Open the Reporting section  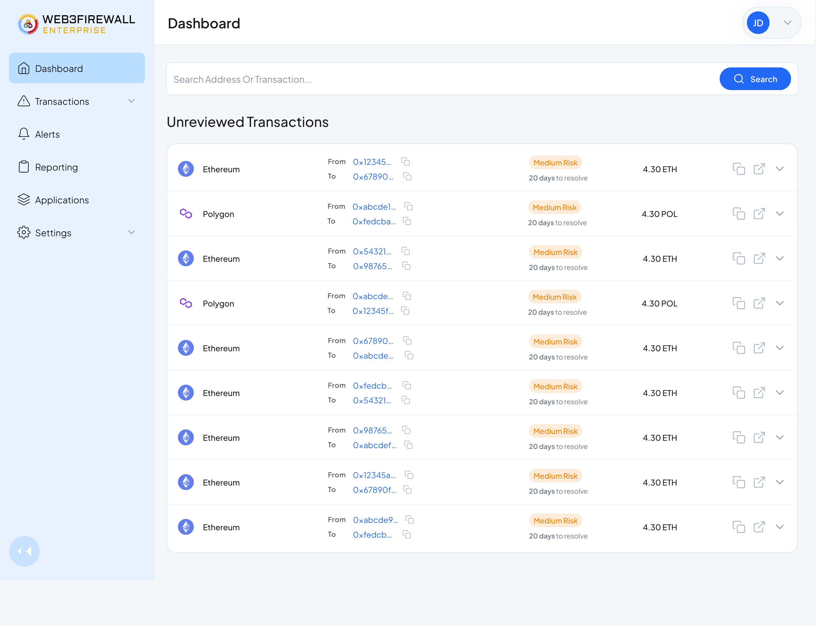[77, 167]
